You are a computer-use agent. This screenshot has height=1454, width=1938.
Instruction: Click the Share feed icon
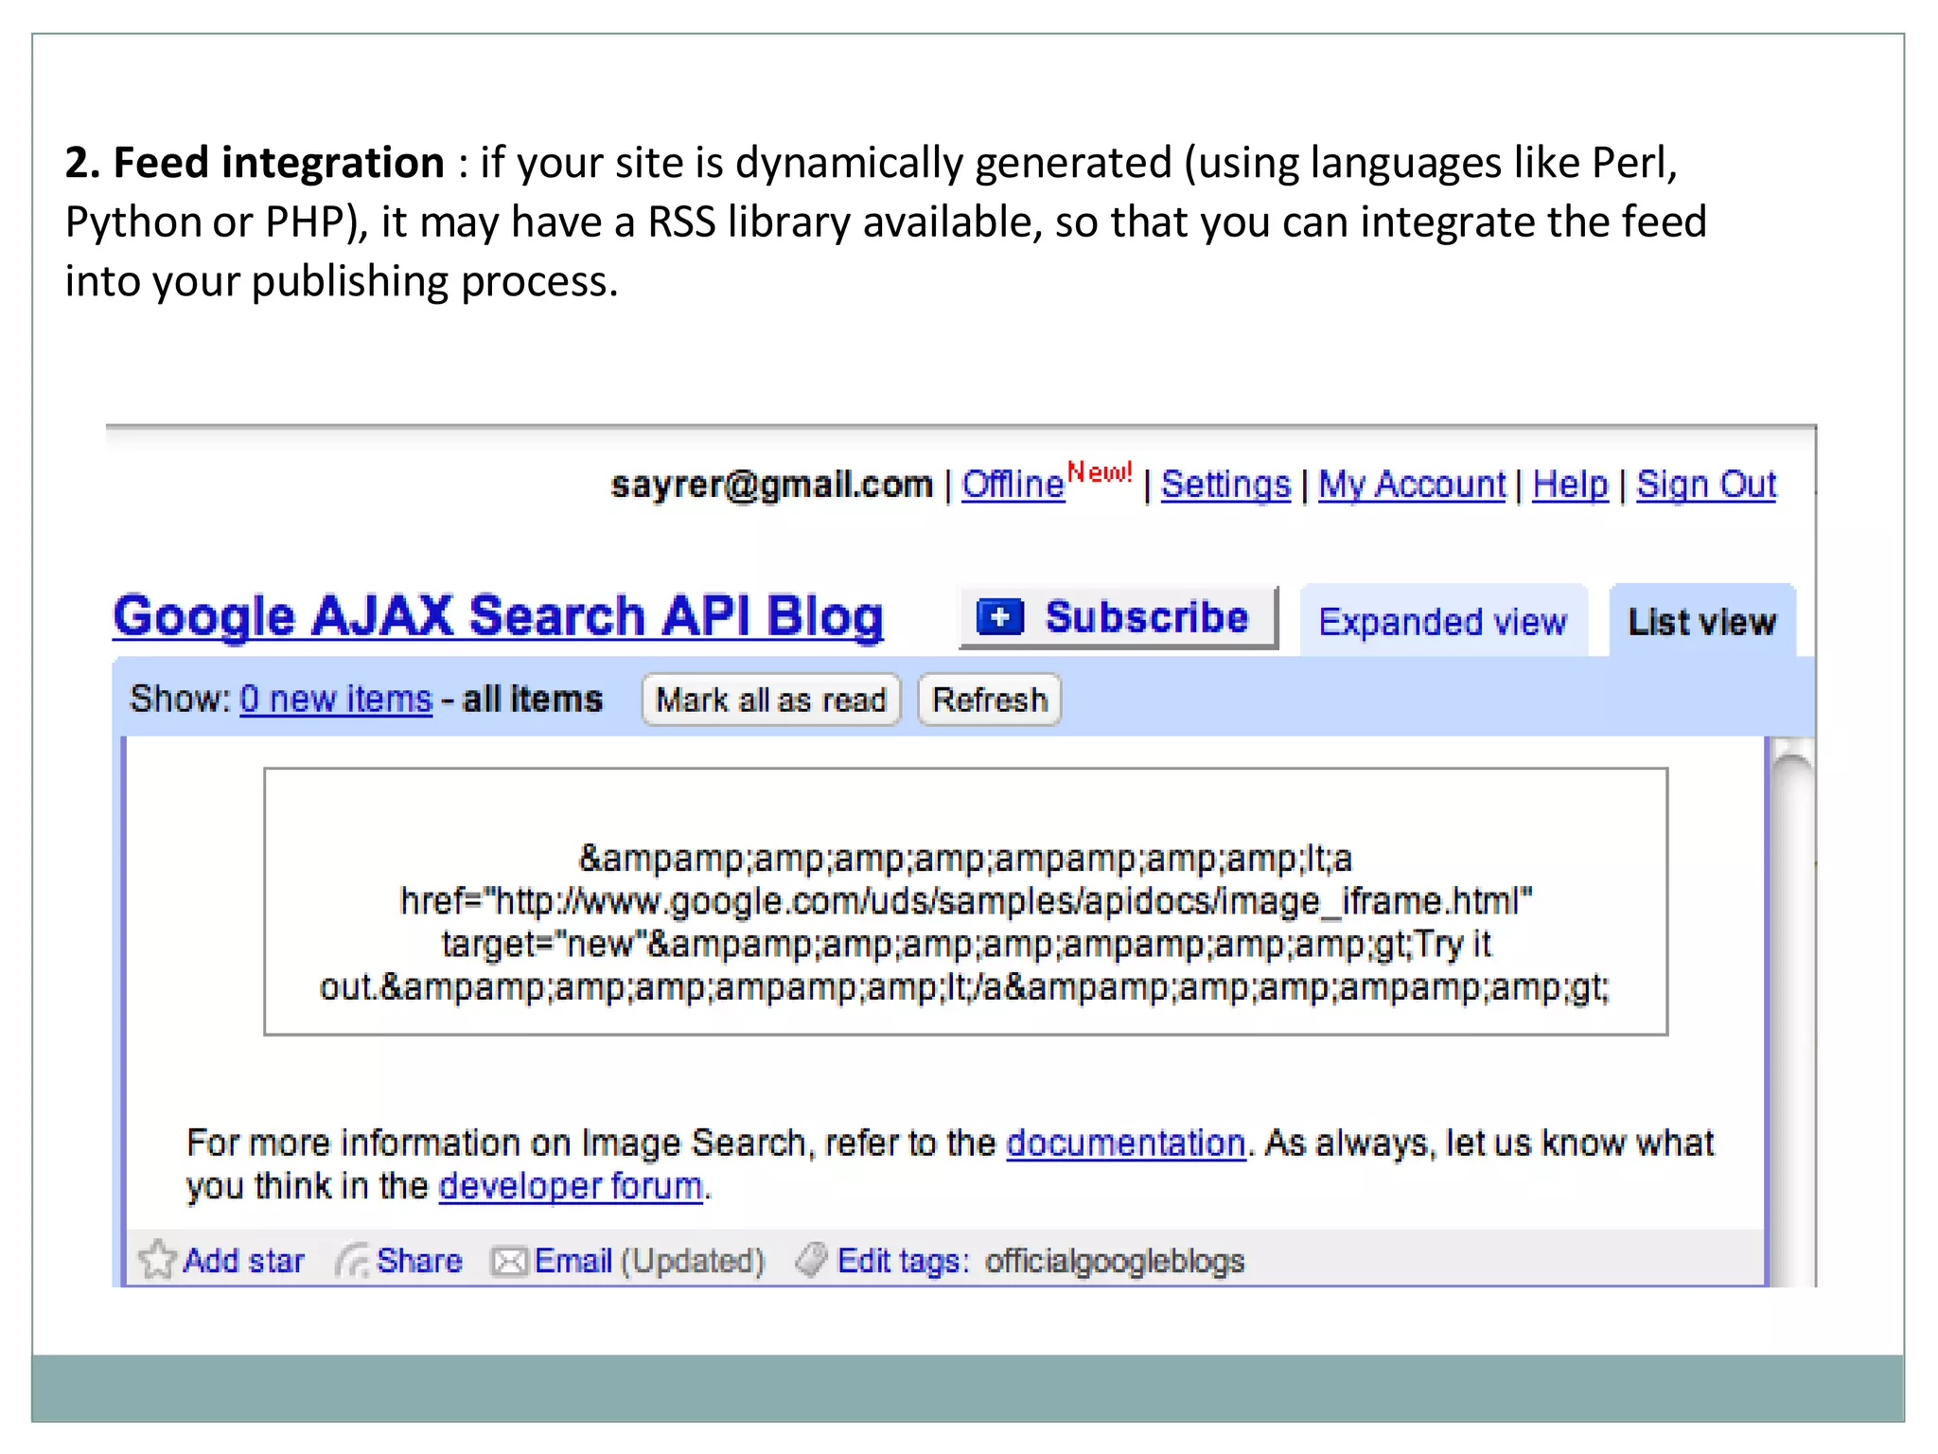point(353,1261)
